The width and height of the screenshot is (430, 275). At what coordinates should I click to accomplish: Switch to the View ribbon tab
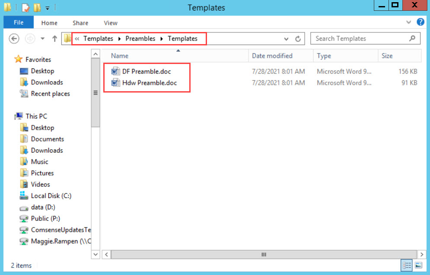tap(111, 23)
